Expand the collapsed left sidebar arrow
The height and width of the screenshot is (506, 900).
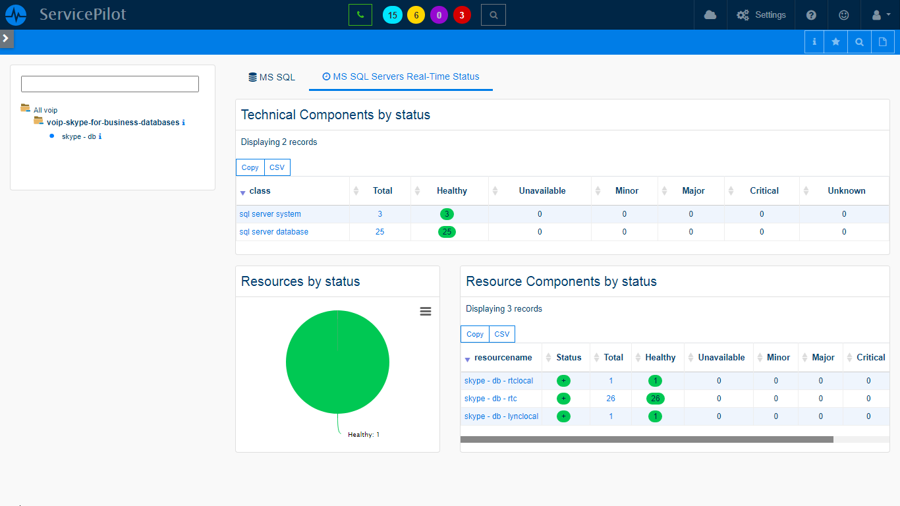pos(6,38)
